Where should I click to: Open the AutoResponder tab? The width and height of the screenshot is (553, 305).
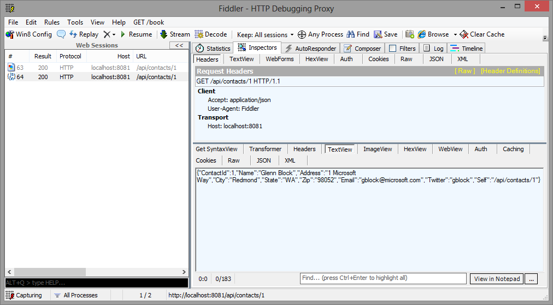click(x=311, y=48)
